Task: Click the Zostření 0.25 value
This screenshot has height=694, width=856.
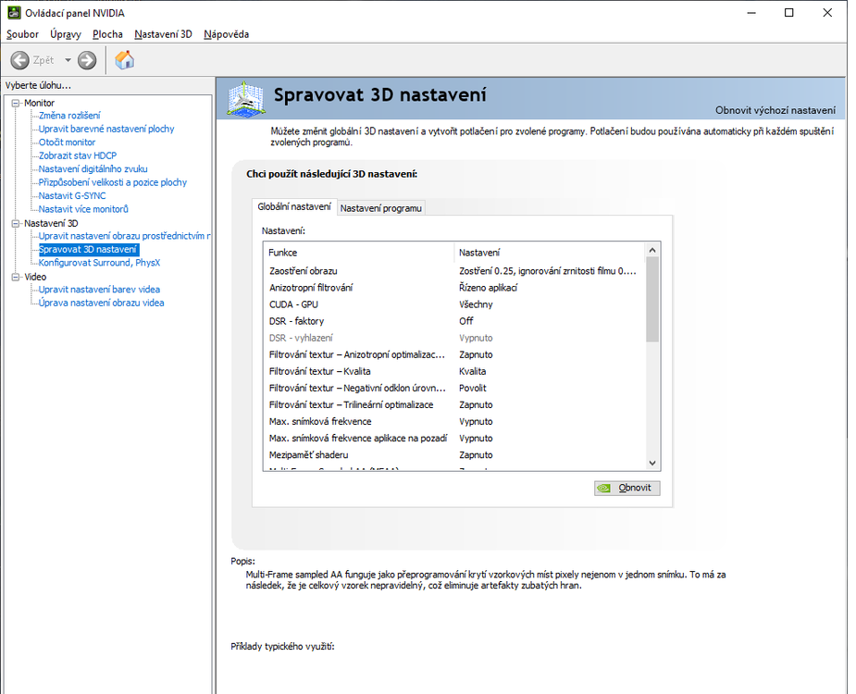Action: pyautogui.click(x=548, y=271)
